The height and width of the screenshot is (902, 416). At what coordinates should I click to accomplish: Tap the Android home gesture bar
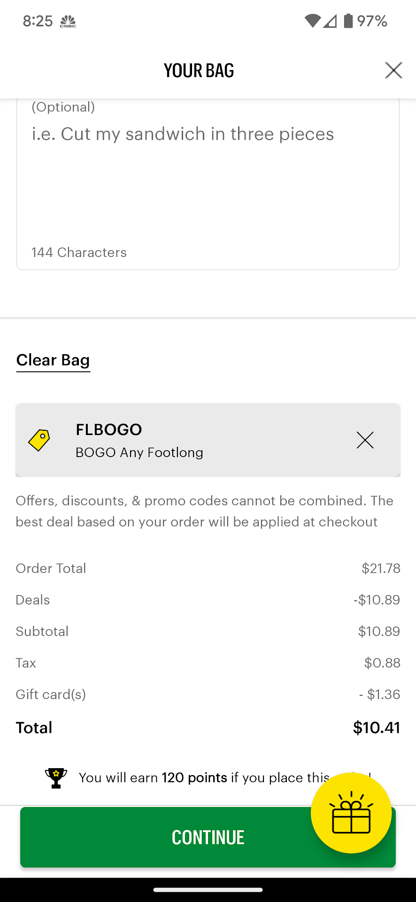pos(208,889)
